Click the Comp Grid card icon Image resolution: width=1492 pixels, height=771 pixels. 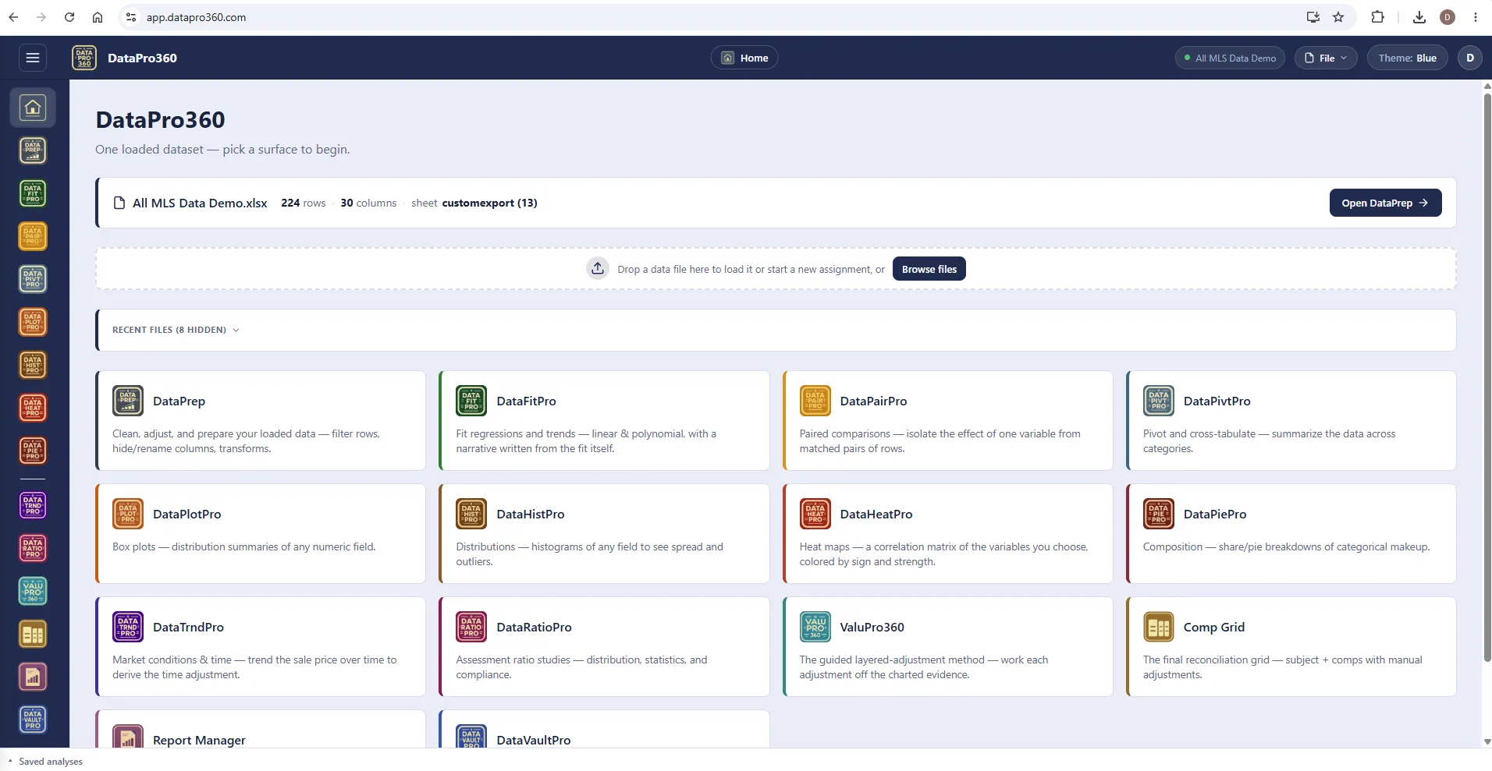coord(1159,627)
